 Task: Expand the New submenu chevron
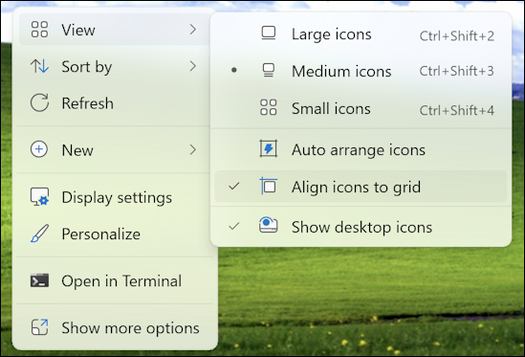(192, 149)
